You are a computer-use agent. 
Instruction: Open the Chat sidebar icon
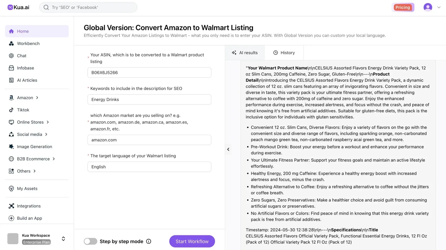11,56
